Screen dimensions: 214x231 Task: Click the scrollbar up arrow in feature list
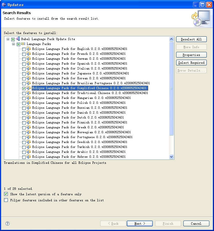[x=171, y=39]
